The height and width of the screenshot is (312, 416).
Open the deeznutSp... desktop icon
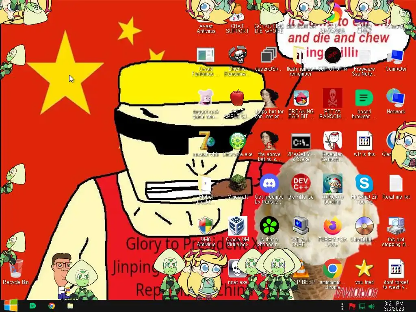269,59
